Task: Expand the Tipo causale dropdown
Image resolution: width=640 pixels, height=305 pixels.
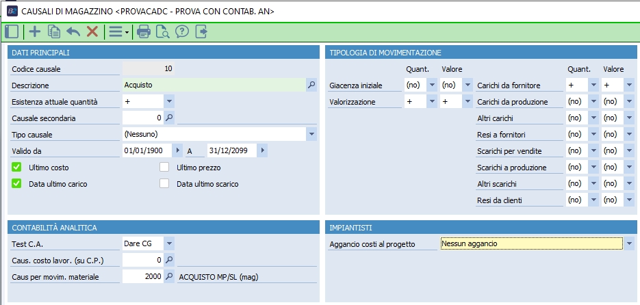Action: (311, 134)
